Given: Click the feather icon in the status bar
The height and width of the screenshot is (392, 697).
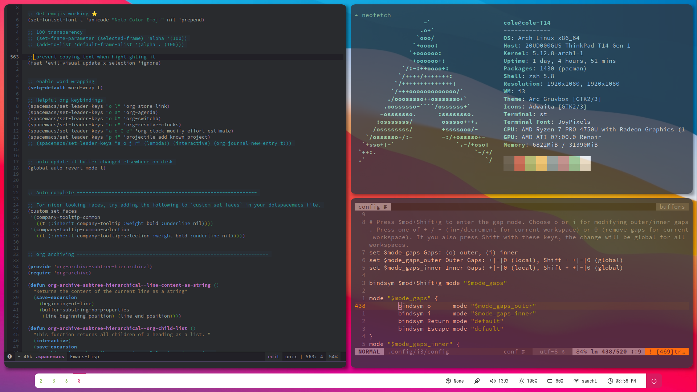Looking at the screenshot, I should [x=477, y=381].
